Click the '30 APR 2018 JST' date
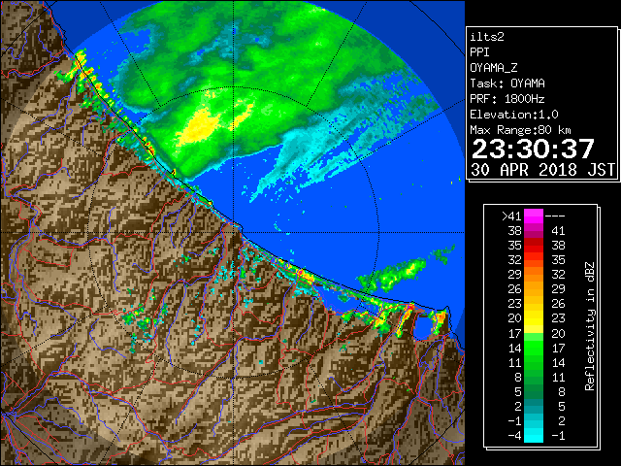This screenshot has width=621, height=466. [542, 170]
